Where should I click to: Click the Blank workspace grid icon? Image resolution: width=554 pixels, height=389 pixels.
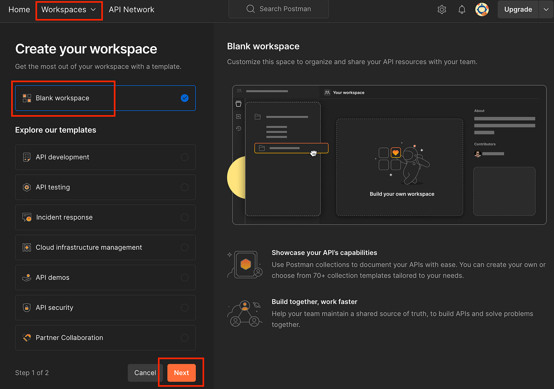pyautogui.click(x=27, y=98)
